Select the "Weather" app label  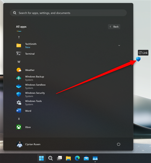click(x=30, y=70)
